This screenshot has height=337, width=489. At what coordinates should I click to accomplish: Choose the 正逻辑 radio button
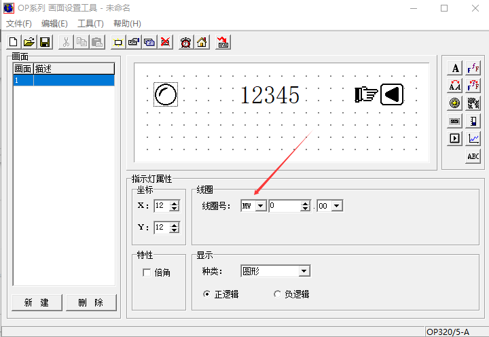pos(206,294)
